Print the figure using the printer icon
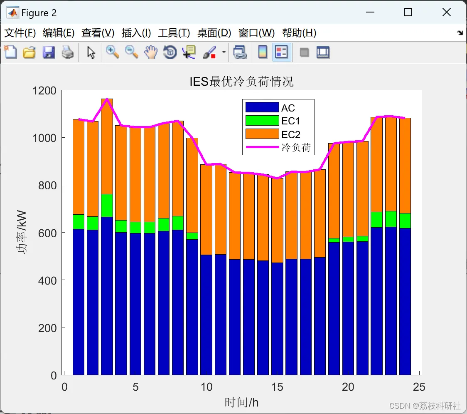 [68, 52]
